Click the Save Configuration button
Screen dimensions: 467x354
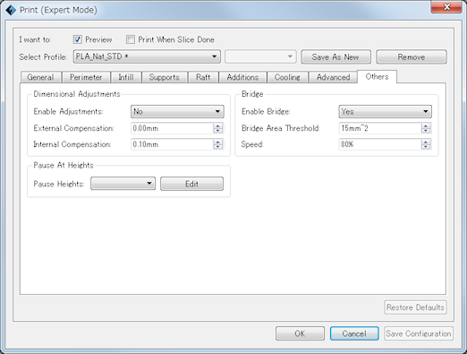pos(419,333)
